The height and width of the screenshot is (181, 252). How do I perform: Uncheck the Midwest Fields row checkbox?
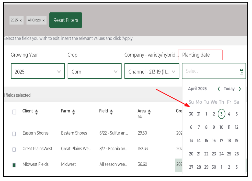(x=14, y=165)
